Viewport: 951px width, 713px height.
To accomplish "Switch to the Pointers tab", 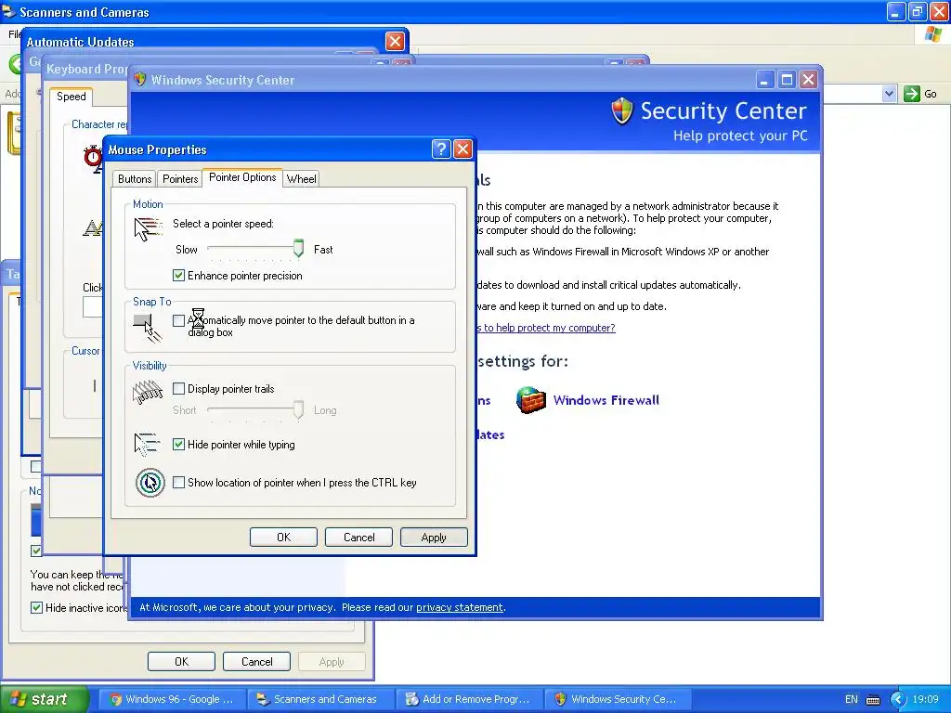I will click(x=180, y=179).
